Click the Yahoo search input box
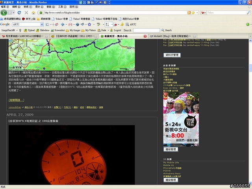The width and height of the screenshot is (252, 189). (x=227, y=13)
